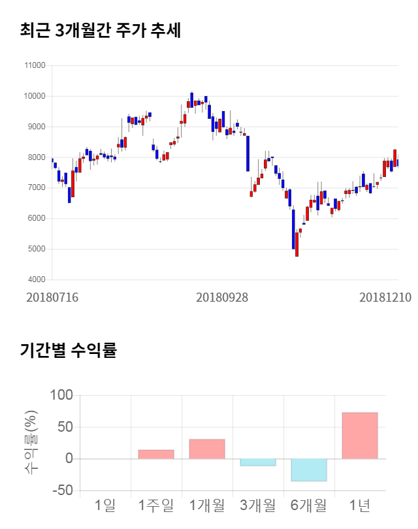Select the 1주일 x-axis label
The image size is (418, 529).
point(156,505)
